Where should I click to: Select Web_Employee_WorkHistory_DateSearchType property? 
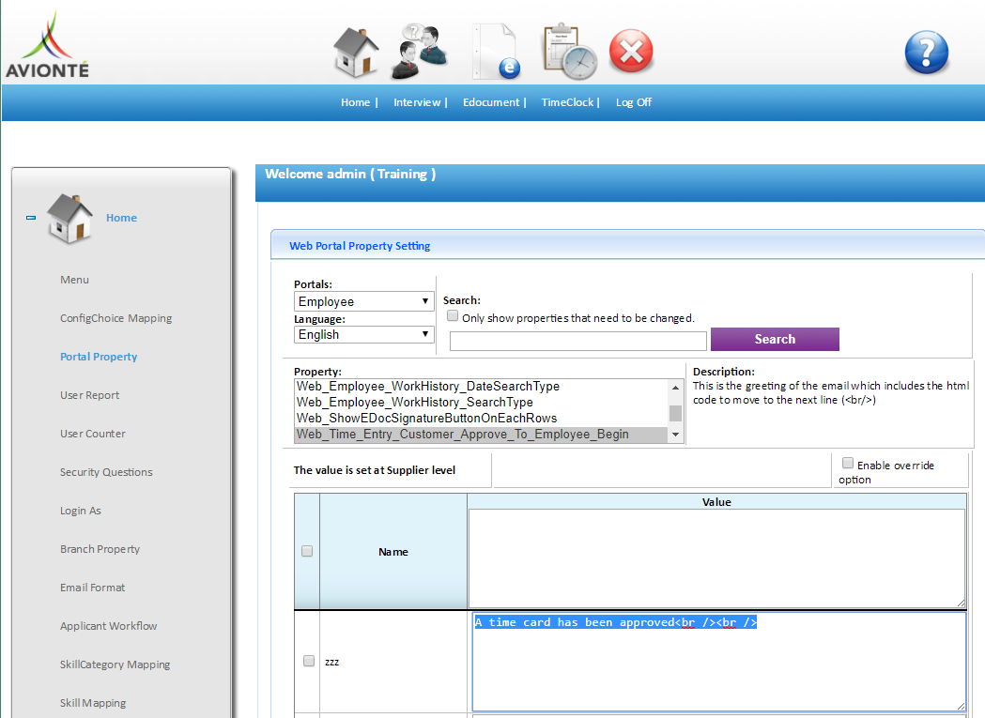(x=481, y=387)
